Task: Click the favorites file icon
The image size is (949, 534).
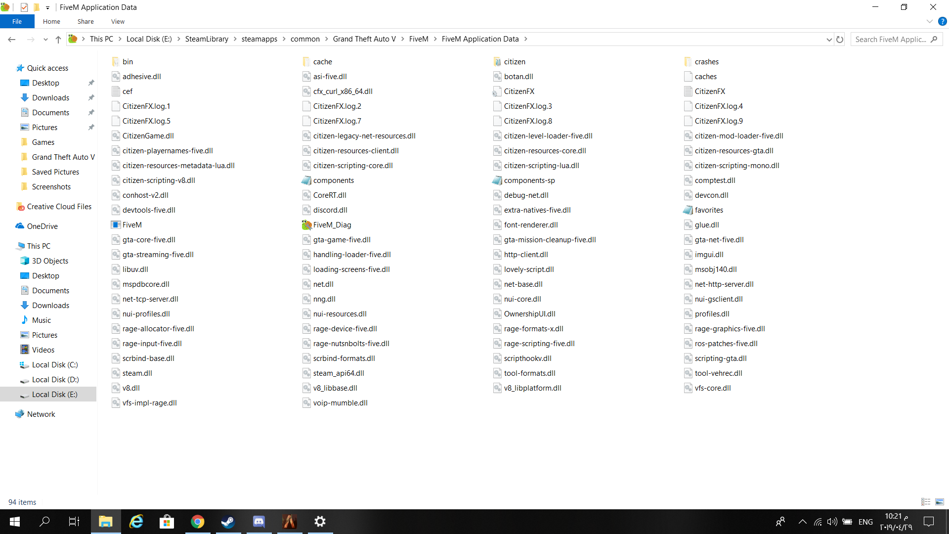Action: pyautogui.click(x=688, y=210)
